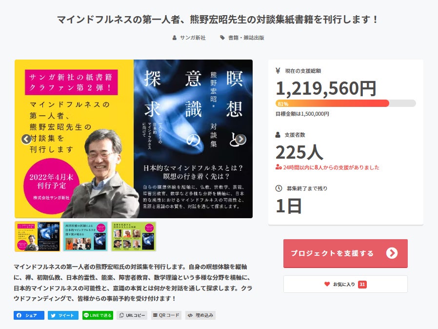Select second teal thumbnail image
This screenshot has width=438, height=329.
click(x=85, y=236)
